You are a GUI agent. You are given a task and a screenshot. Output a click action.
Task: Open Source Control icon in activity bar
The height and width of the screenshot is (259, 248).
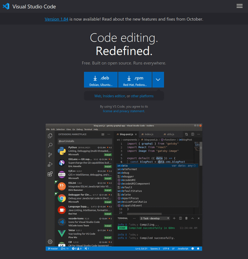pyautogui.click(x=50, y=155)
